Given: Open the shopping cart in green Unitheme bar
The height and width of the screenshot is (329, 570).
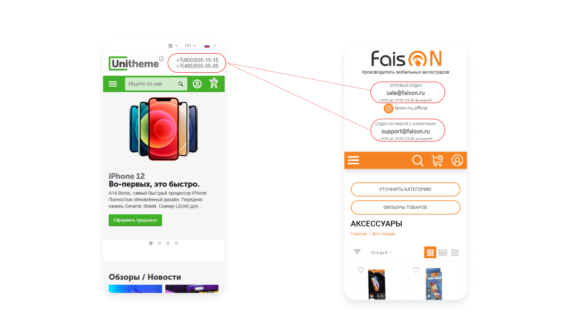Looking at the screenshot, I should click(214, 84).
